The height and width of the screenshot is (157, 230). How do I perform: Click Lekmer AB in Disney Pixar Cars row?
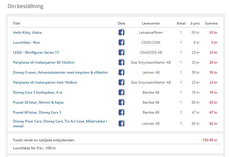pyautogui.click(x=151, y=124)
